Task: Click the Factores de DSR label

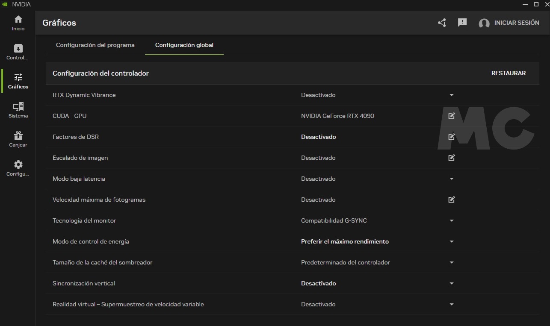Action: coord(76,137)
